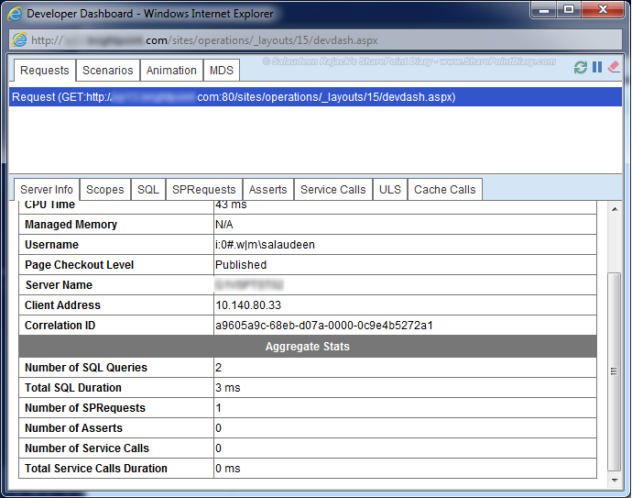632x498 pixels.
Task: Switch to the Scopes tab
Action: 104,189
